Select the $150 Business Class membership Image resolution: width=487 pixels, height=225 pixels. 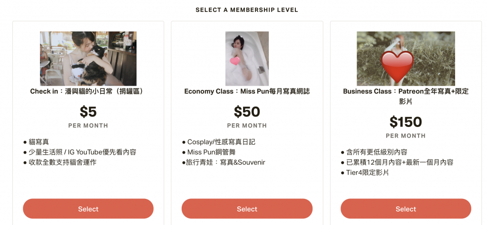[406, 209]
